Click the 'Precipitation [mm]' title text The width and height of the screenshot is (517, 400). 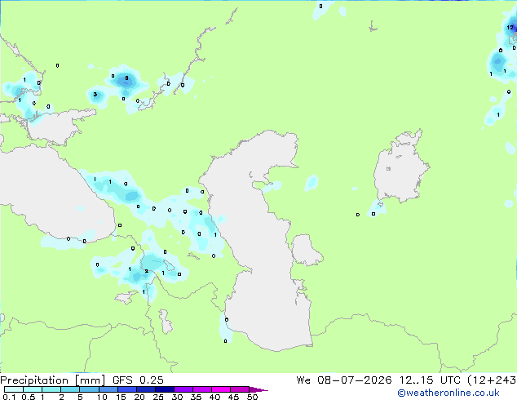pyautogui.click(x=52, y=380)
